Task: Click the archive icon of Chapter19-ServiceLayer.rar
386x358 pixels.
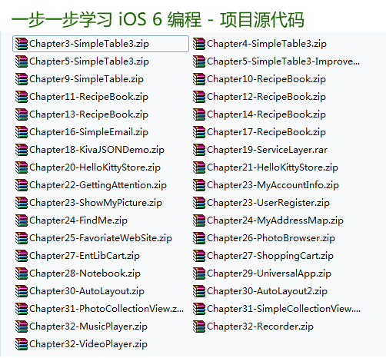Action: pos(199,150)
